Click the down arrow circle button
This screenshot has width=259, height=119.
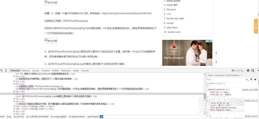[216, 62]
